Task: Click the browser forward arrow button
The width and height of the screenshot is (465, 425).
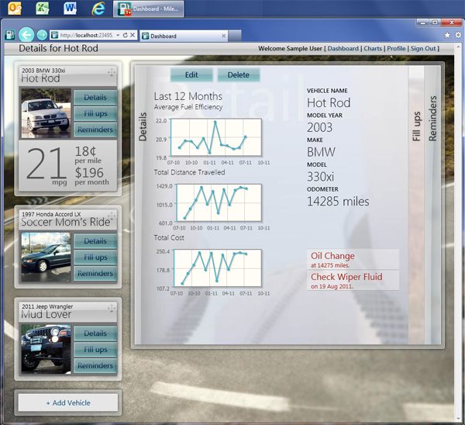Action: click(x=41, y=36)
